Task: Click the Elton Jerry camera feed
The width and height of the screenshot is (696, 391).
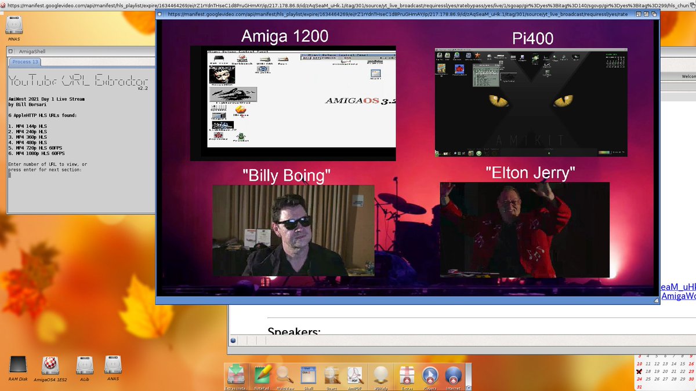Action: (525, 230)
